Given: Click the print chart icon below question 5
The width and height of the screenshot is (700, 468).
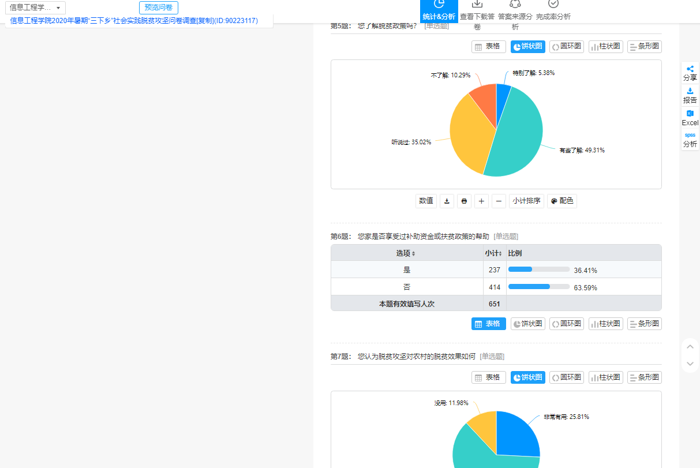Looking at the screenshot, I should [464, 201].
